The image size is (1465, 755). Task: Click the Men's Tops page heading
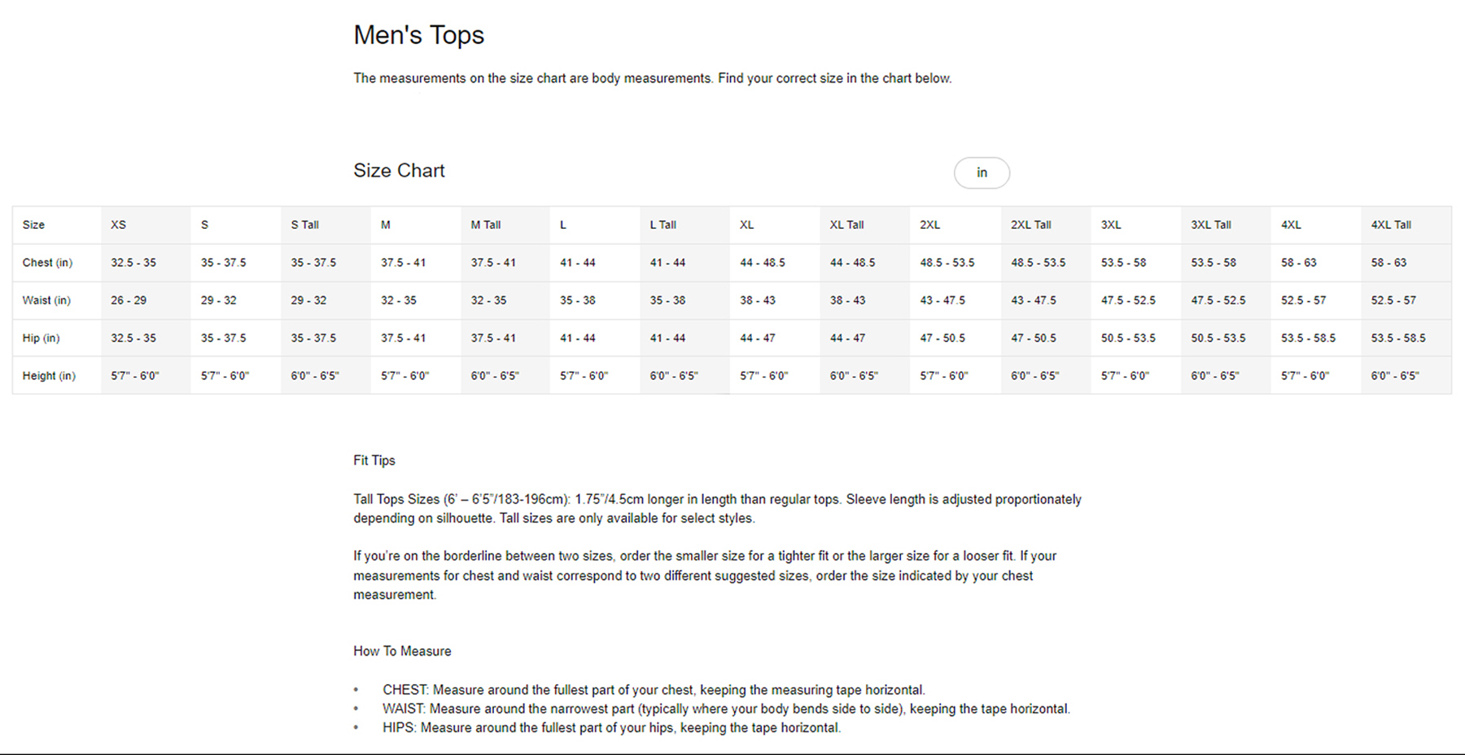click(x=418, y=35)
